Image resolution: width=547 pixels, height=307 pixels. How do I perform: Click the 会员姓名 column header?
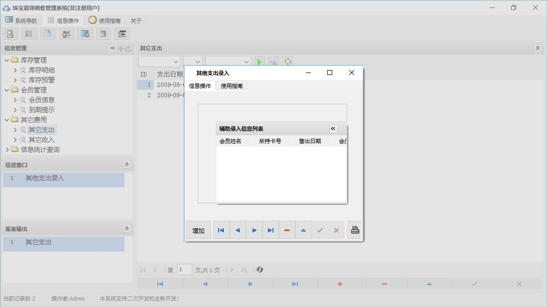(230, 141)
